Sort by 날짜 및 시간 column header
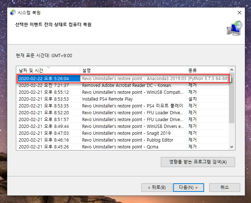 48,70
